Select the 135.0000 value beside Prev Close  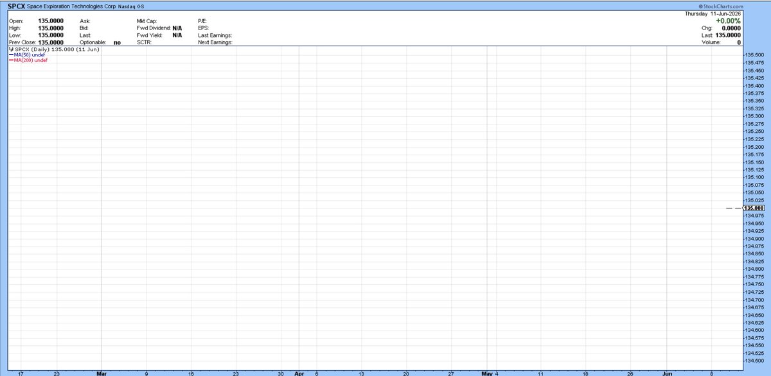tap(51, 42)
